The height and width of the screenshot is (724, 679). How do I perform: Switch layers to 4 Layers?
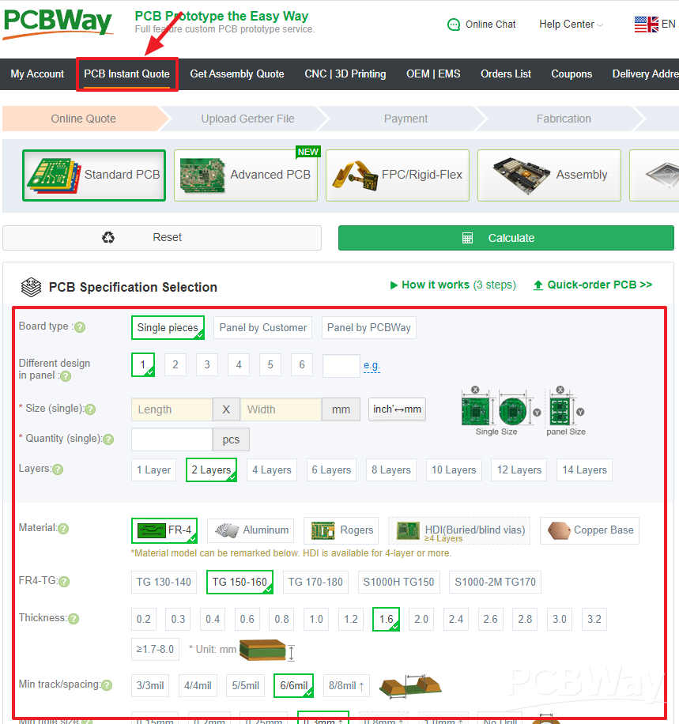click(271, 469)
